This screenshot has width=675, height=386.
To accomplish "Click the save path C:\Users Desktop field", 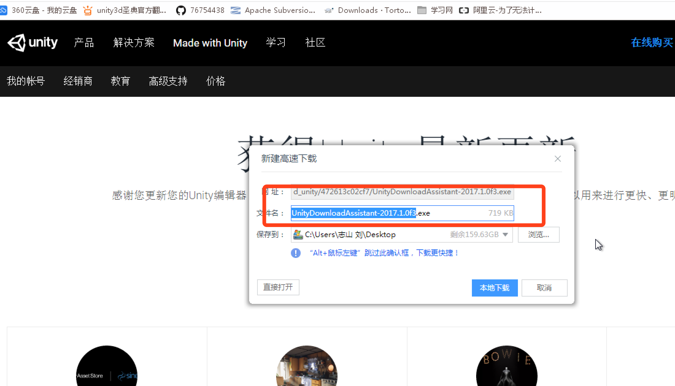I will click(402, 235).
